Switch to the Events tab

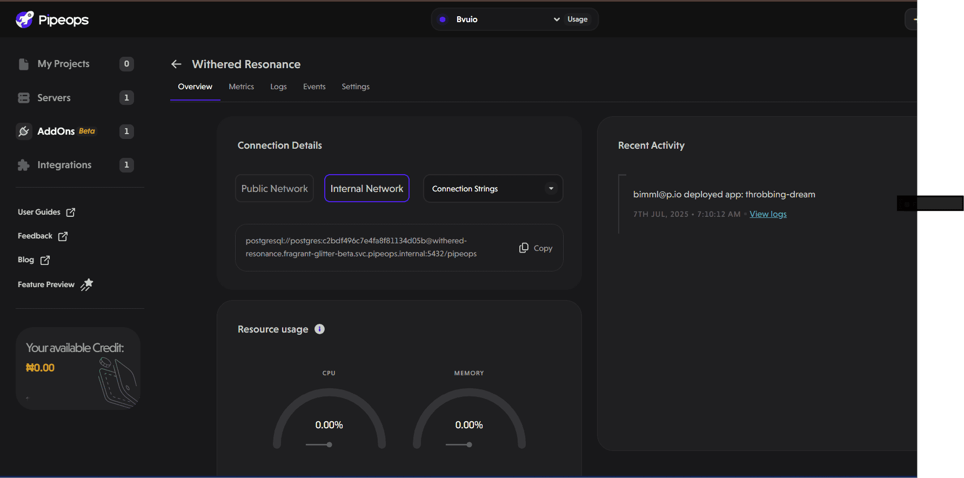tap(314, 87)
